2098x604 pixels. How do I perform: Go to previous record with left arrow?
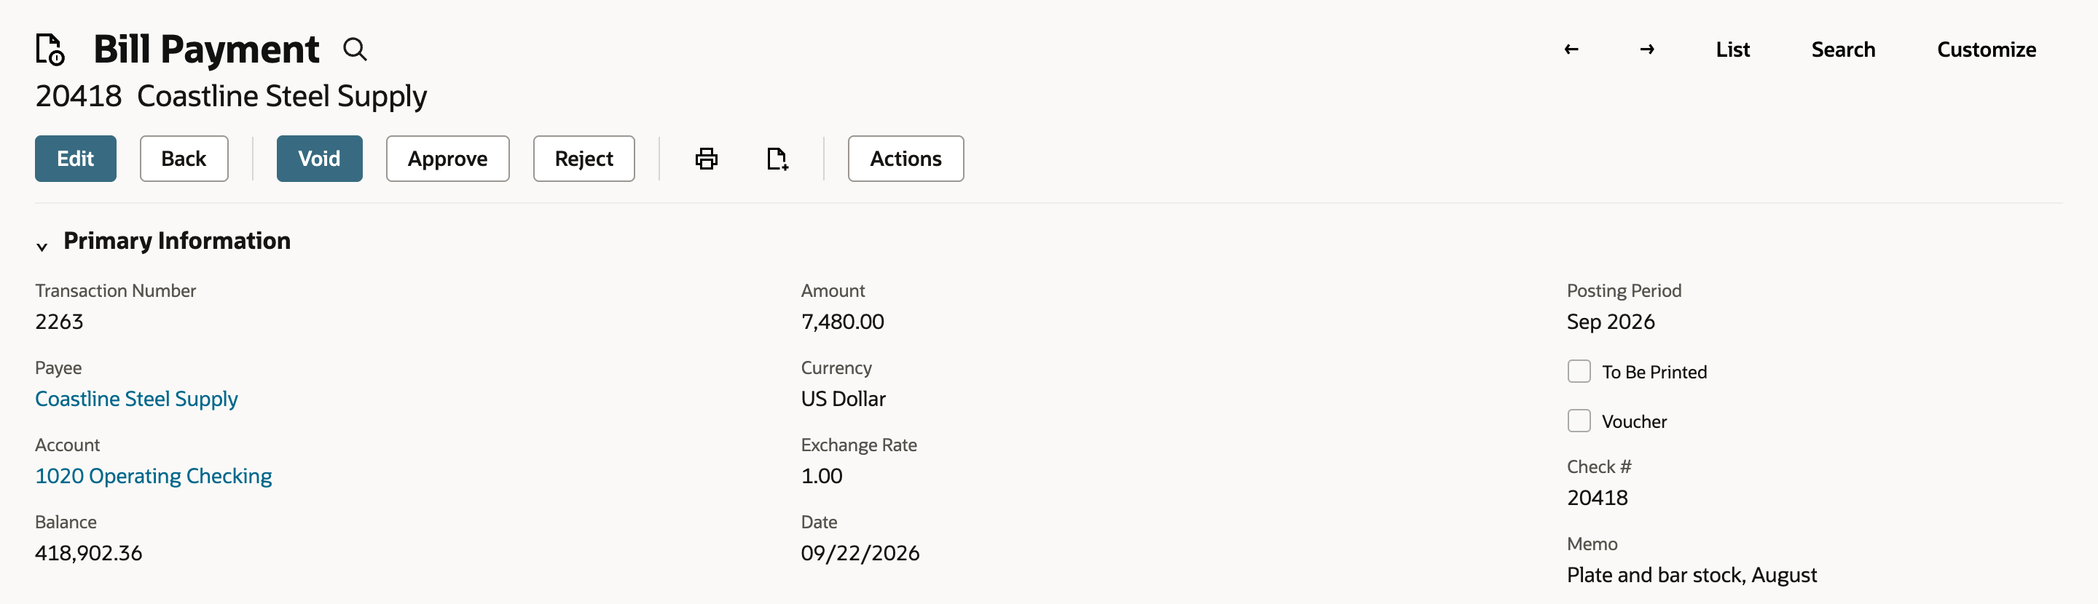1571,49
